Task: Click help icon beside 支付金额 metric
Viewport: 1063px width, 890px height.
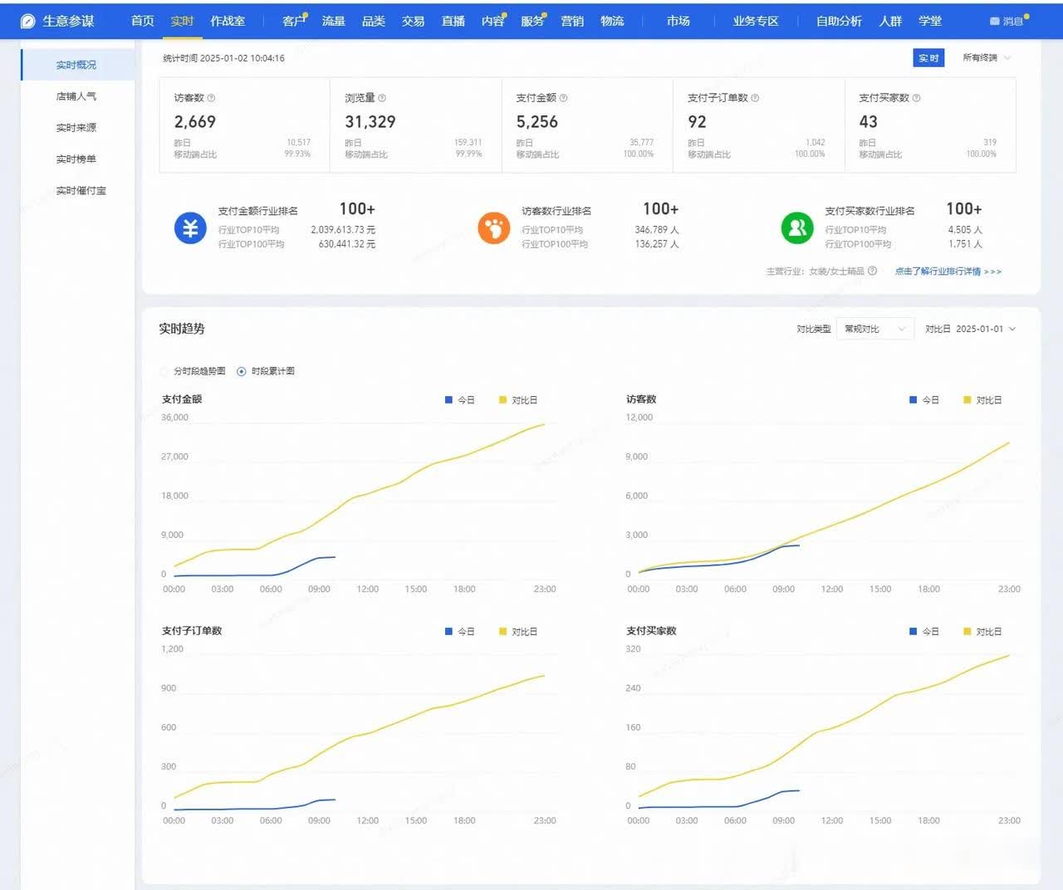Action: [564, 98]
